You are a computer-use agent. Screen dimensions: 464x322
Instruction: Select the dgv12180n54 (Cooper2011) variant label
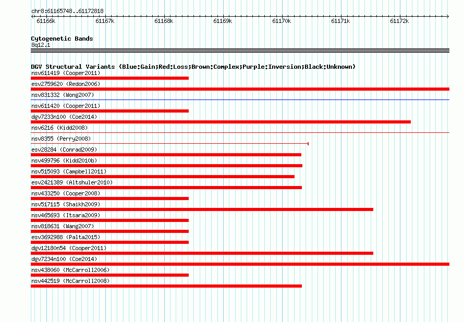coord(69,248)
